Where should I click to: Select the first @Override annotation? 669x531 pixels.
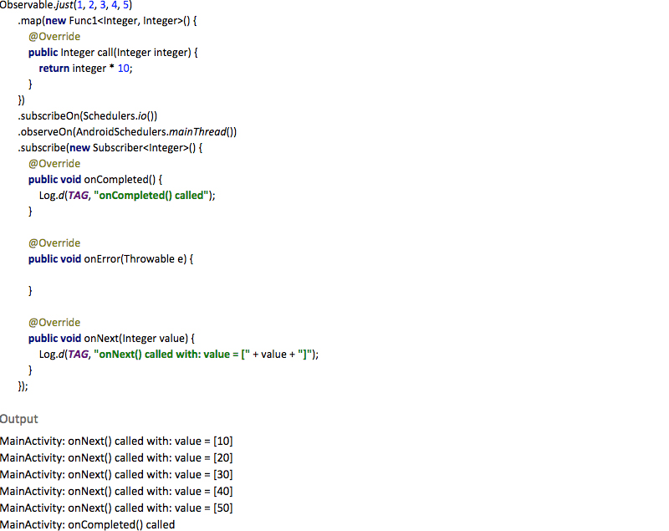tap(54, 36)
